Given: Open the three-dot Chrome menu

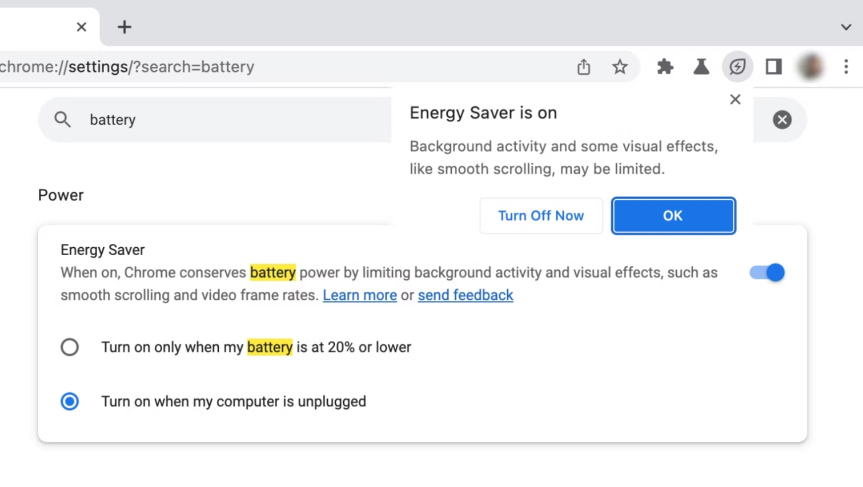Looking at the screenshot, I should (x=846, y=67).
